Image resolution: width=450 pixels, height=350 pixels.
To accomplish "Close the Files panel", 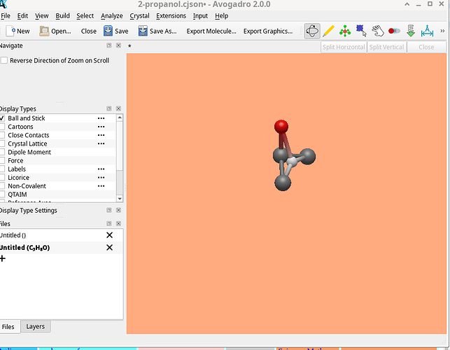I will tap(118, 223).
